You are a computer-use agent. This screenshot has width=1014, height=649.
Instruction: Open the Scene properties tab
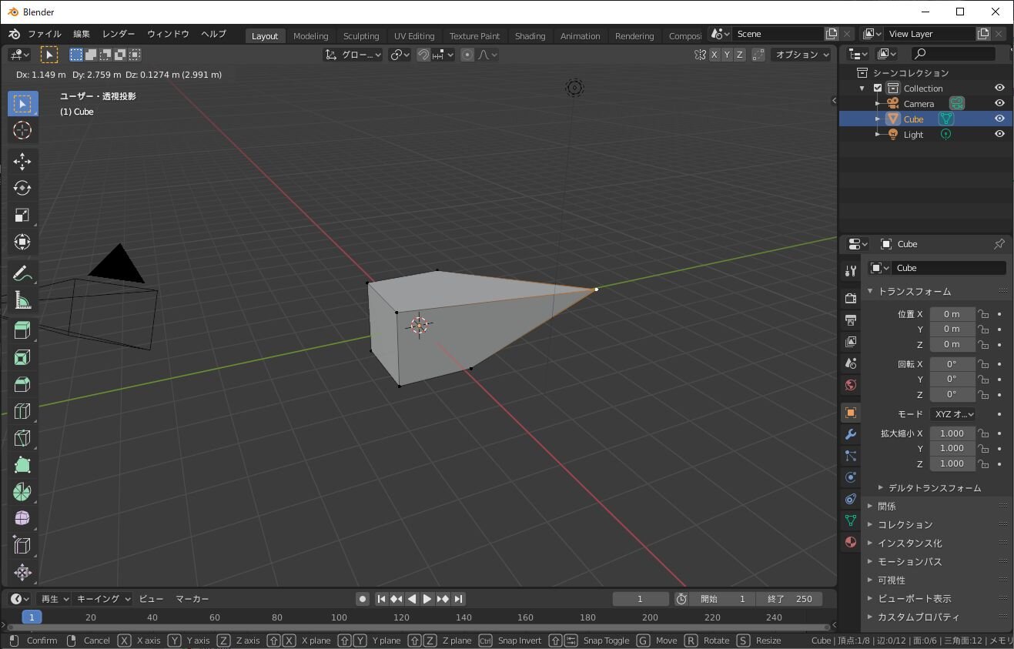(851, 363)
